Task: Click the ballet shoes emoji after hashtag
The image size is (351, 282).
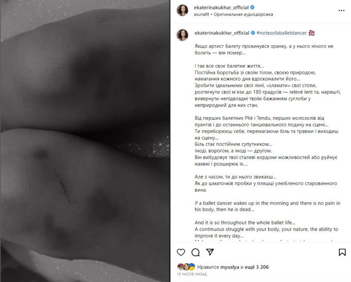Action: [312, 33]
